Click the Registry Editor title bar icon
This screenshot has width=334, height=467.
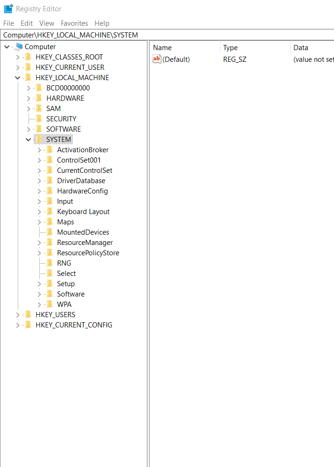tap(8, 8)
